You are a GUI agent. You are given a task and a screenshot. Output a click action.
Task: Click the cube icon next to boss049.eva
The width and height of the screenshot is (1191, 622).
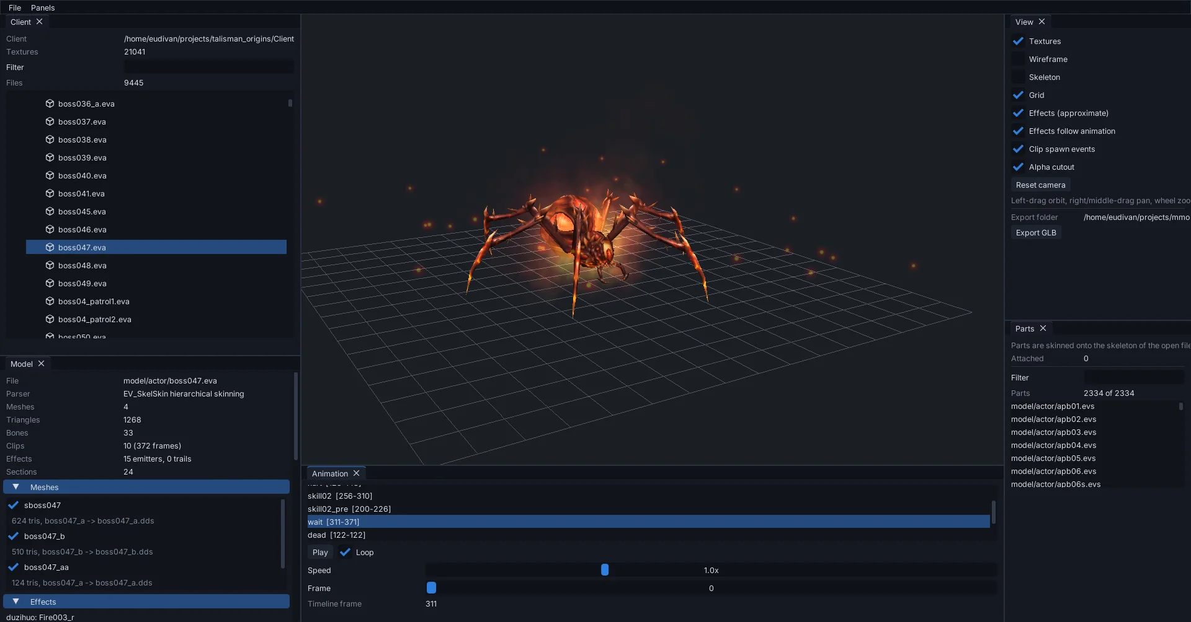tap(50, 283)
